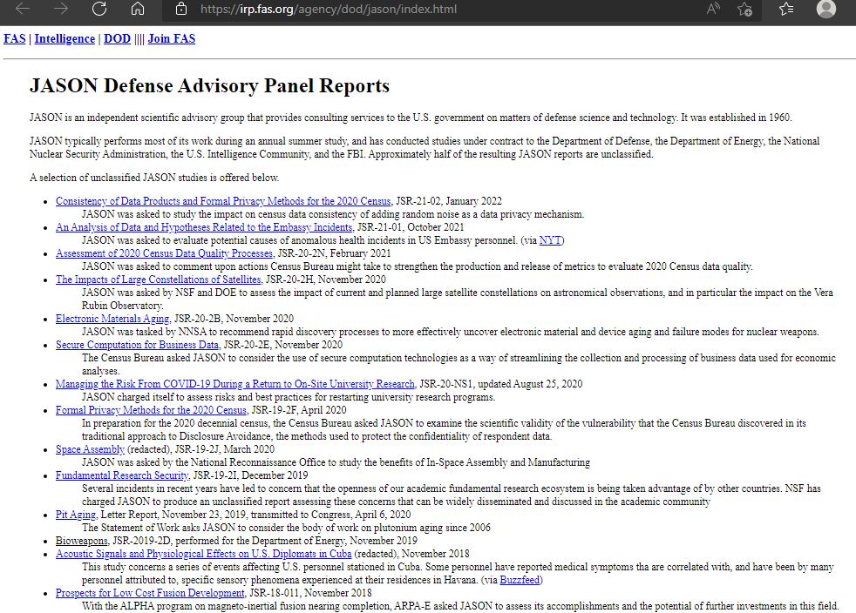
Task: Open Secure Computation for Business Data report
Action: point(137,345)
